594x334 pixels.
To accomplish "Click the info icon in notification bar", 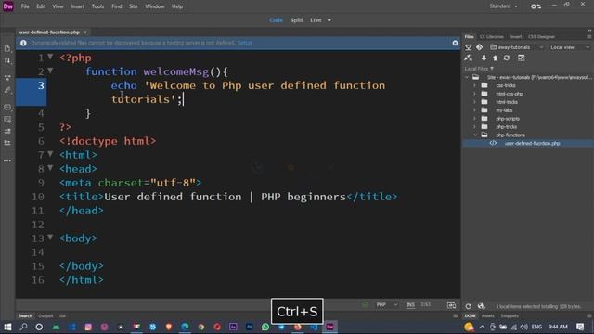I will (x=23, y=43).
